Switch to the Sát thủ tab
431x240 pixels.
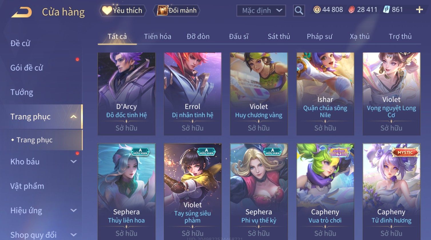pos(279,37)
